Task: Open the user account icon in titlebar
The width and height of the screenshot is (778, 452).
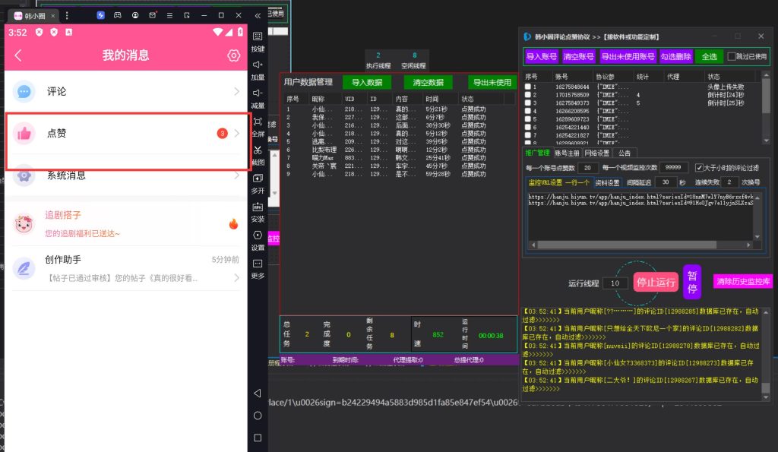Action: pyautogui.click(x=135, y=15)
